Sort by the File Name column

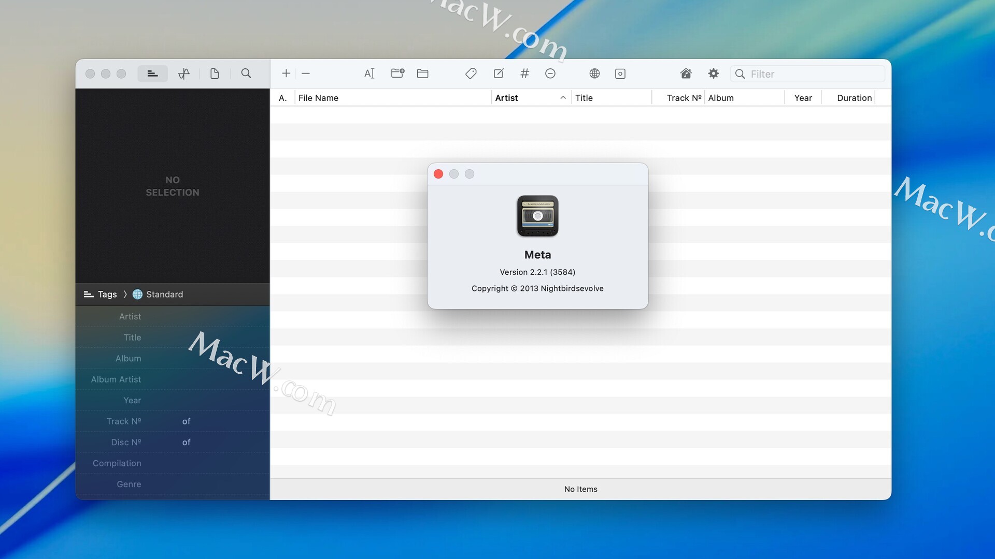tap(393, 98)
